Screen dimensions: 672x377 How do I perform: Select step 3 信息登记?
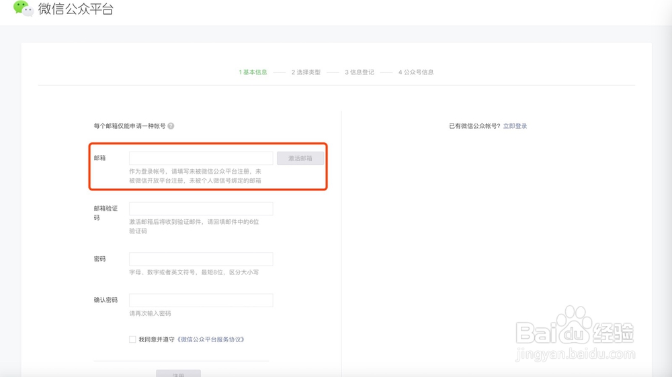pos(360,72)
